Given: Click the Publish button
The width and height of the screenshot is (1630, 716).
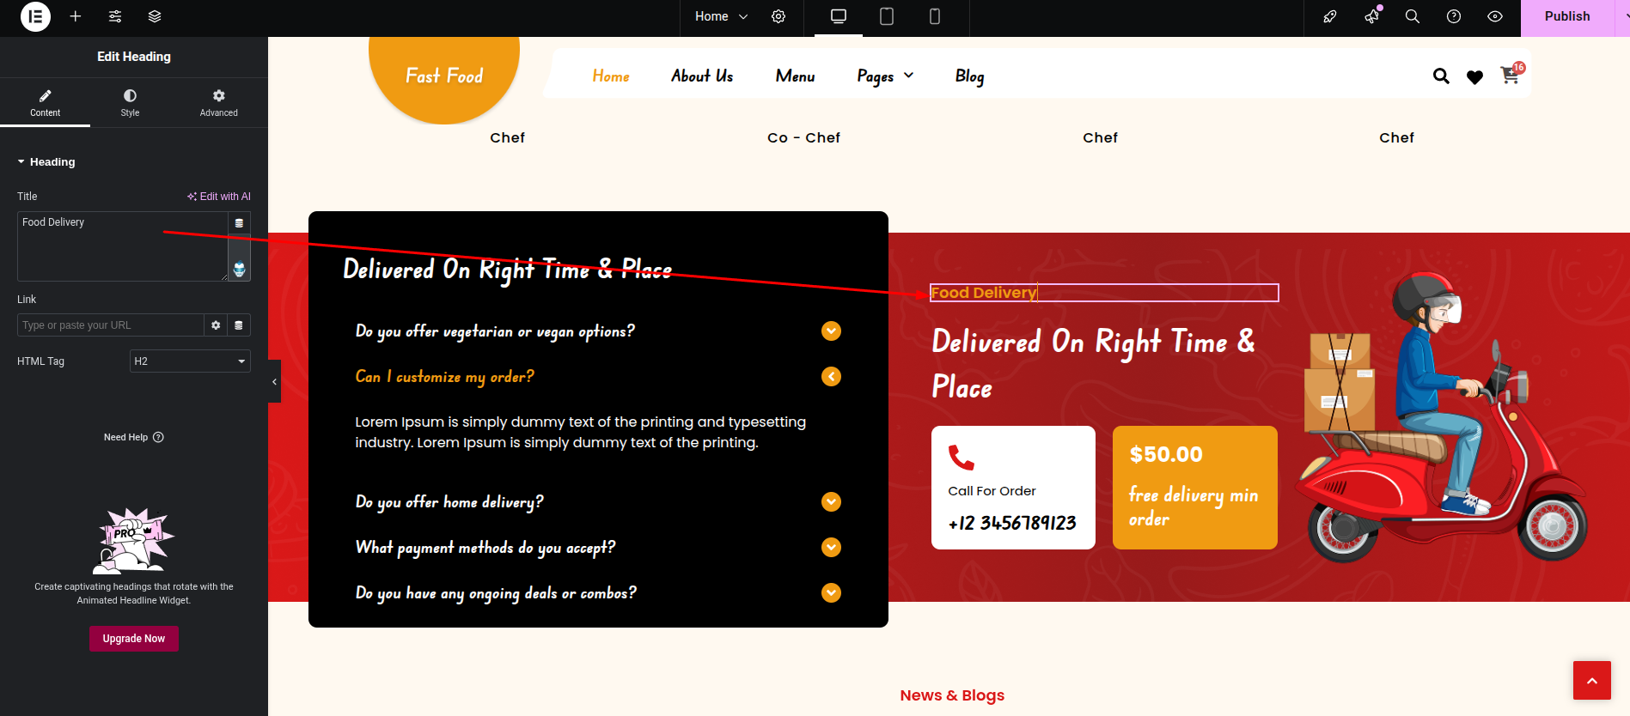Looking at the screenshot, I should 1567,16.
